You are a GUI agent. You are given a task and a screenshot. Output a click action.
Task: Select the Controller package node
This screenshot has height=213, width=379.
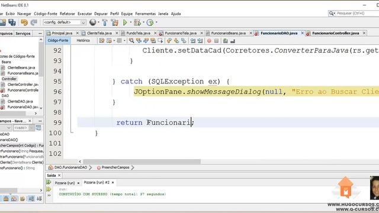click(9, 79)
